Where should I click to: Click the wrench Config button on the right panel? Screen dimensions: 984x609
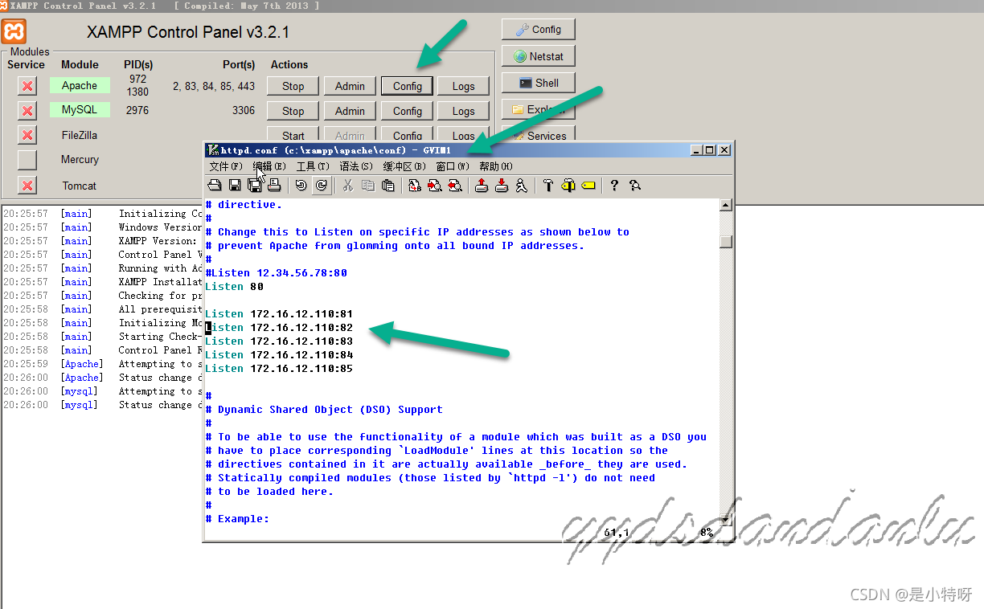pos(539,30)
